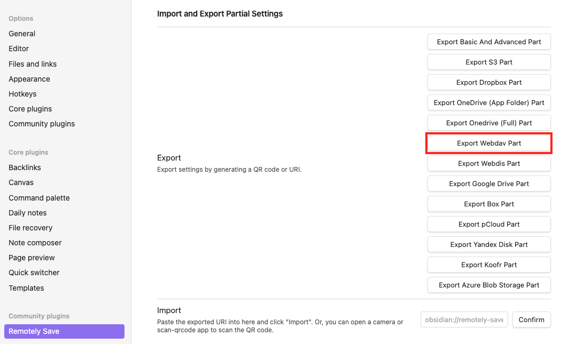Click 'Export settings by generating a QR code' description
This screenshot has height=344, width=568.
(229, 169)
